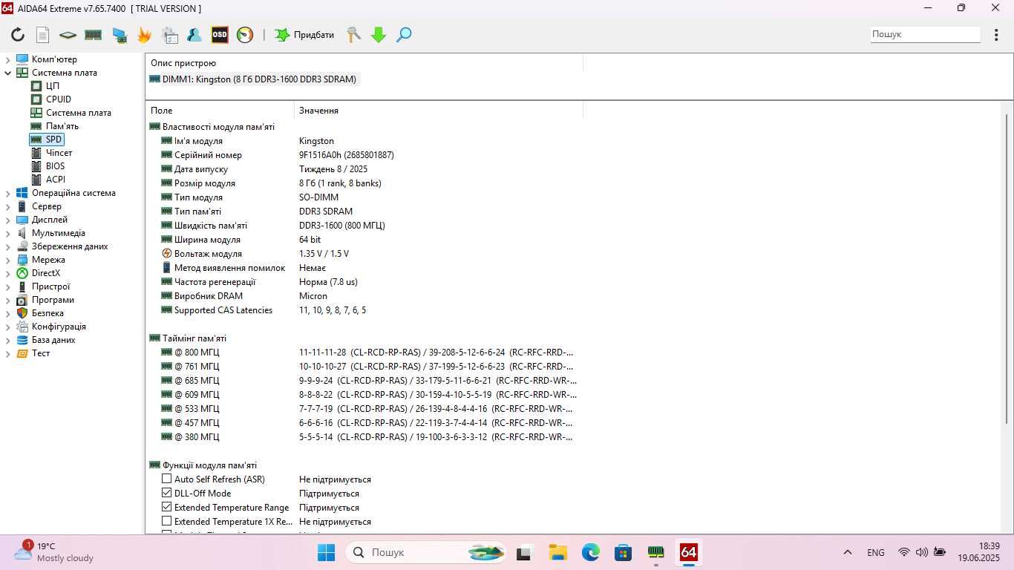Screen dimensions: 1014x570
Task: Open the gauge SensorPanel toolbar icon
Action: coord(245,35)
